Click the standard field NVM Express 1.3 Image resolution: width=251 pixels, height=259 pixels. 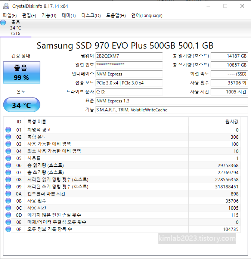(172, 101)
